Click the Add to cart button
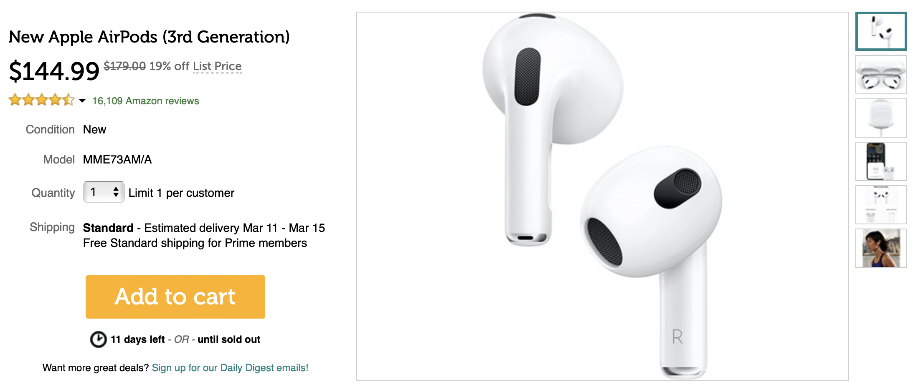The width and height of the screenshot is (913, 392). pos(175,297)
